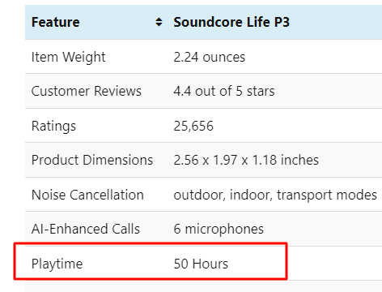
Task: Select the Customer Reviews row label
Action: (87, 91)
